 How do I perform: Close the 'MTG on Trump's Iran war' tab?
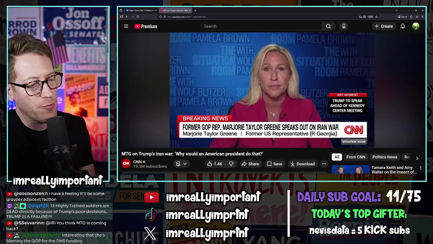[190, 11]
